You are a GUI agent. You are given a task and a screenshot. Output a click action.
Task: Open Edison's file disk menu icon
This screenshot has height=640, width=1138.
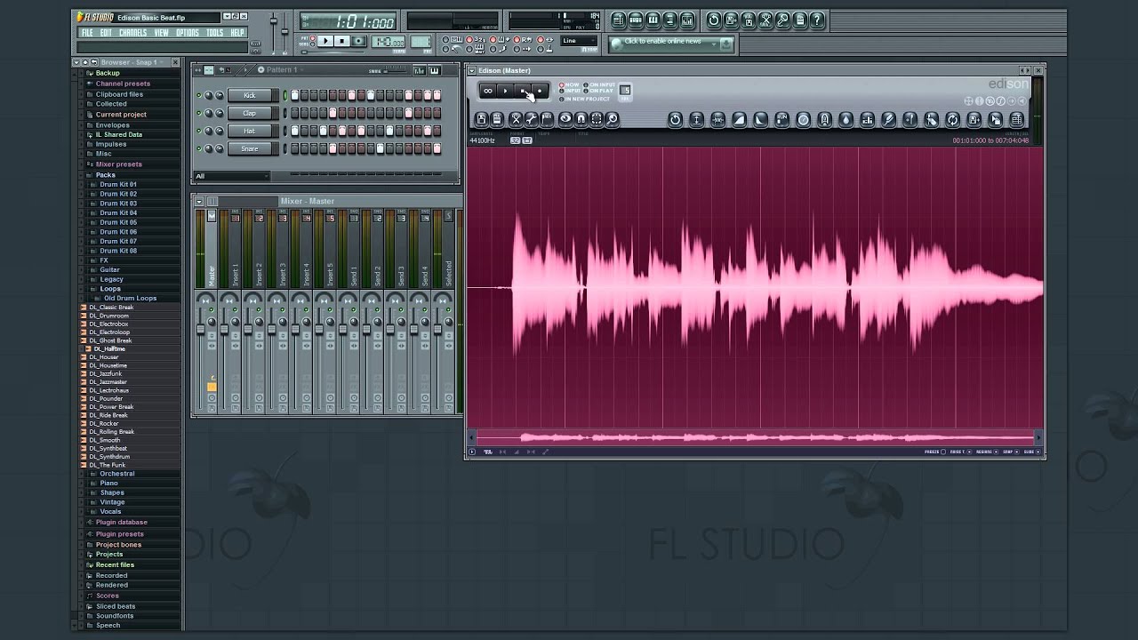(481, 119)
